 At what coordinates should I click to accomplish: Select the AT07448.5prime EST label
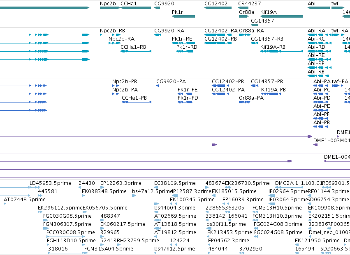(25, 200)
